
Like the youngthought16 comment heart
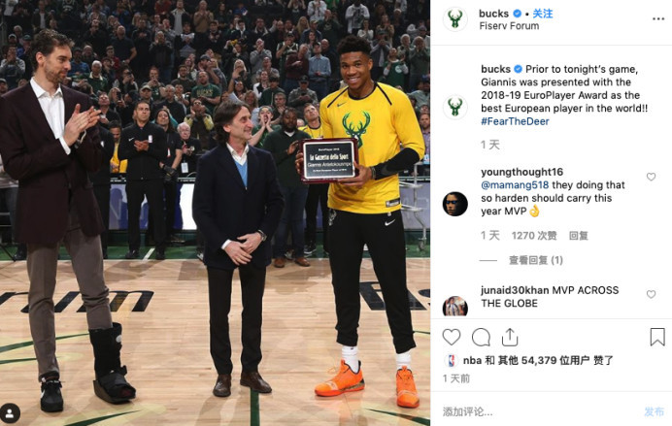(651, 177)
